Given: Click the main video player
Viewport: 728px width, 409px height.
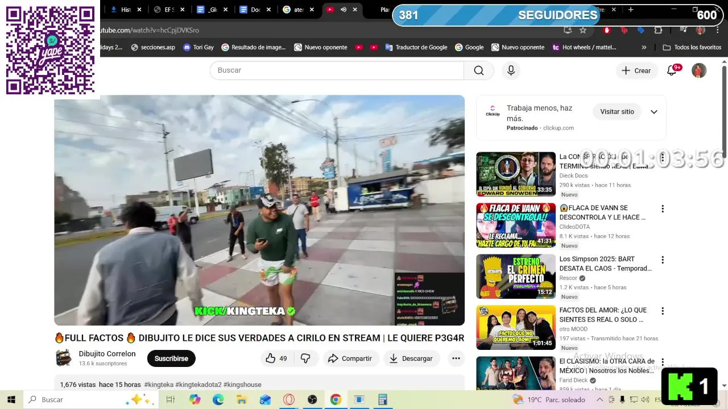Looking at the screenshot, I should [x=259, y=210].
